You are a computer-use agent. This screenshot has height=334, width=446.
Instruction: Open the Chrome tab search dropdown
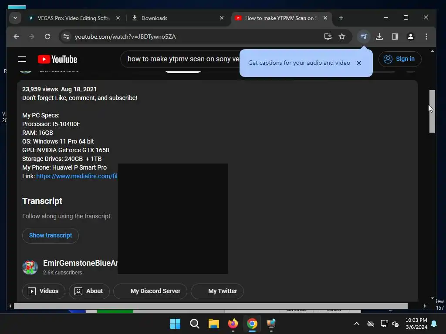coord(15,18)
